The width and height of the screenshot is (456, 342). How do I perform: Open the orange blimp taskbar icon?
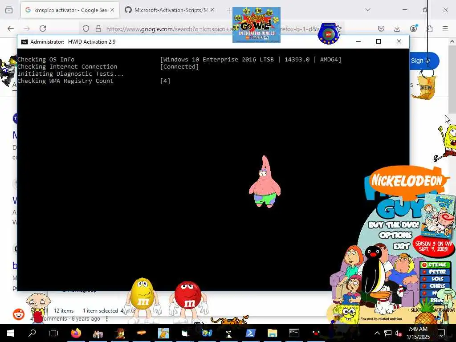pos(142,333)
